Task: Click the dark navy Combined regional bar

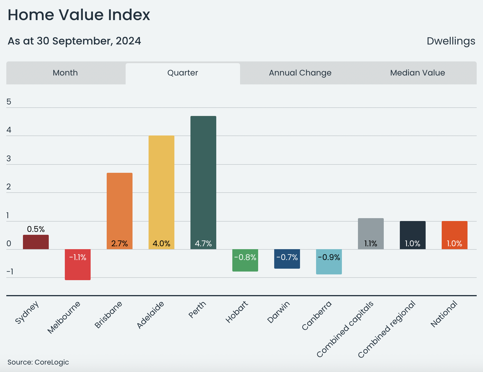Action: (x=413, y=235)
